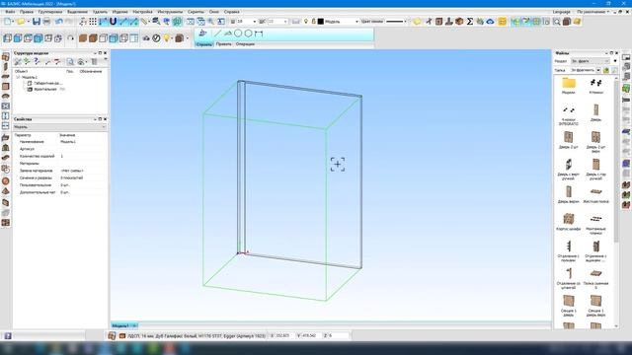The height and width of the screenshot is (355, 632).
Task: Select the first brown solid shading cube
Action: click(83, 38)
